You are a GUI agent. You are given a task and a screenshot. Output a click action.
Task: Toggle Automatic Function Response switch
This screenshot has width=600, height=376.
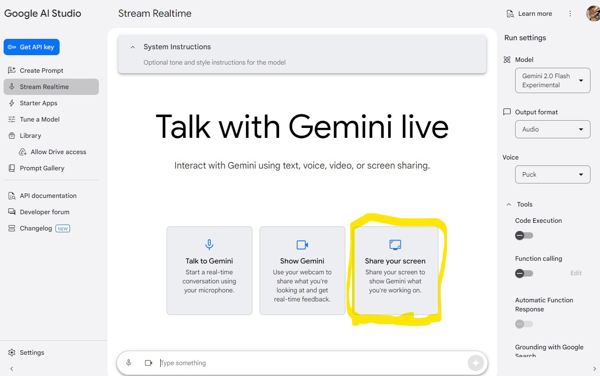tap(524, 324)
